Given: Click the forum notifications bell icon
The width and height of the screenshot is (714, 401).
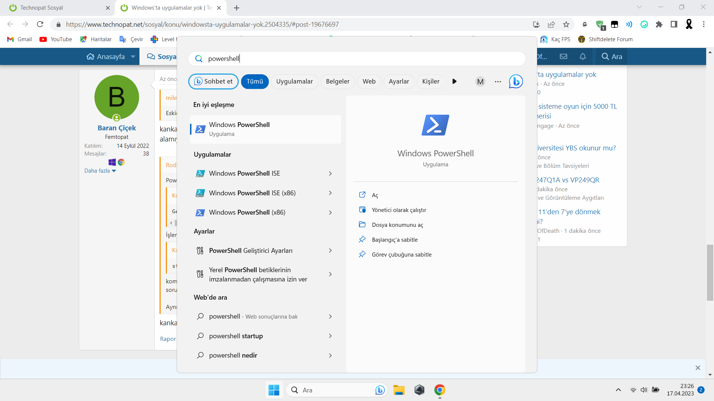Looking at the screenshot, I should pos(583,56).
